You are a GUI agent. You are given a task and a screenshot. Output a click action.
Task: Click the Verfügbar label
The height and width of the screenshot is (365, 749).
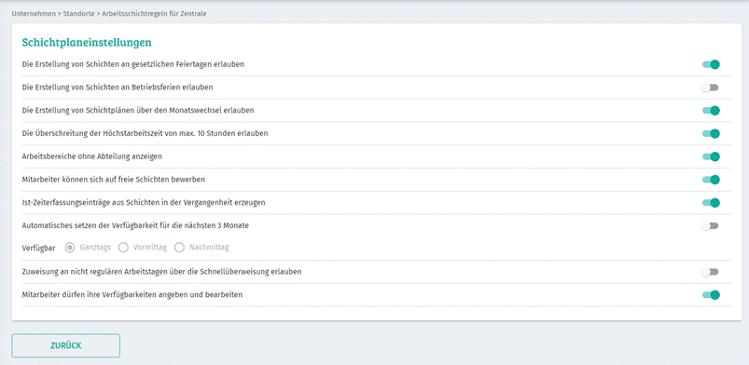pyautogui.click(x=38, y=248)
